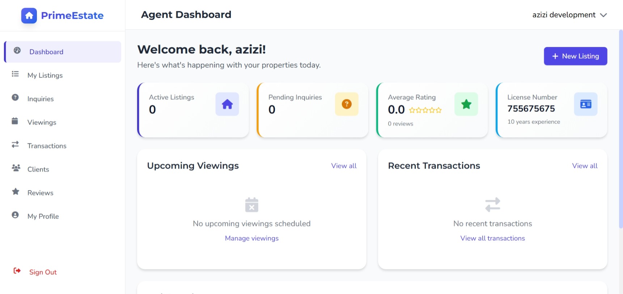Navigate to My Profile

click(43, 216)
